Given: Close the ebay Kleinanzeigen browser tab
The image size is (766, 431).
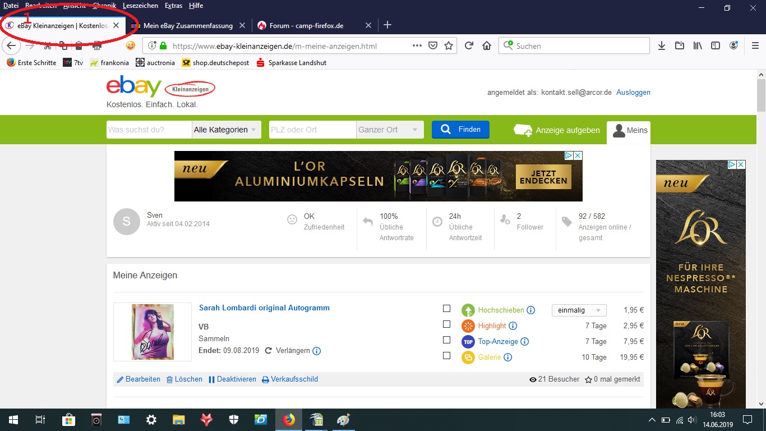Looking at the screenshot, I should tap(116, 25).
